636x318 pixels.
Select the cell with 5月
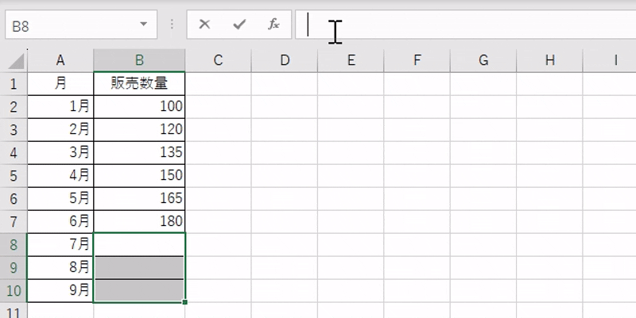(x=60, y=198)
